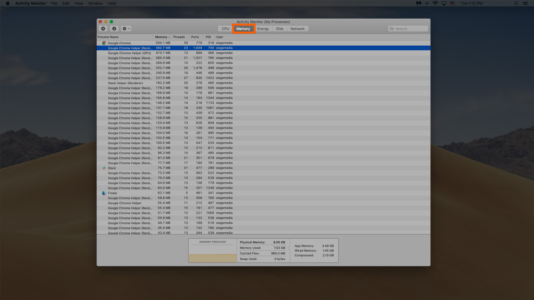The image size is (534, 300).
Task: Click the Malwarebytes icon in the menu bar
Action: [x=419, y=3]
